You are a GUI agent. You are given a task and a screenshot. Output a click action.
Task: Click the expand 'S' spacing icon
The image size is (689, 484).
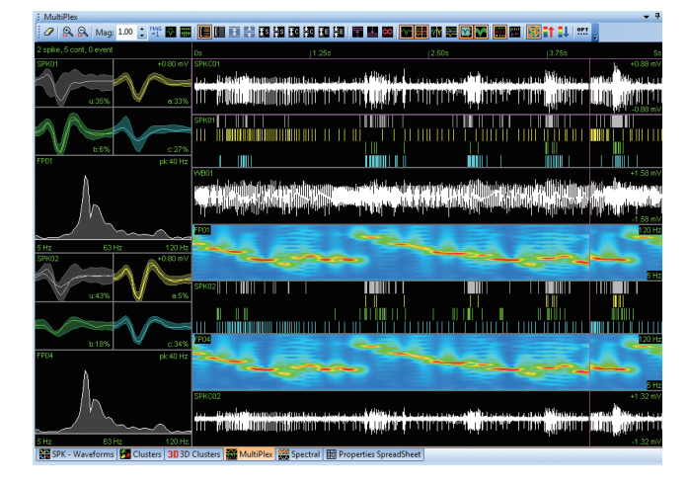click(x=264, y=32)
